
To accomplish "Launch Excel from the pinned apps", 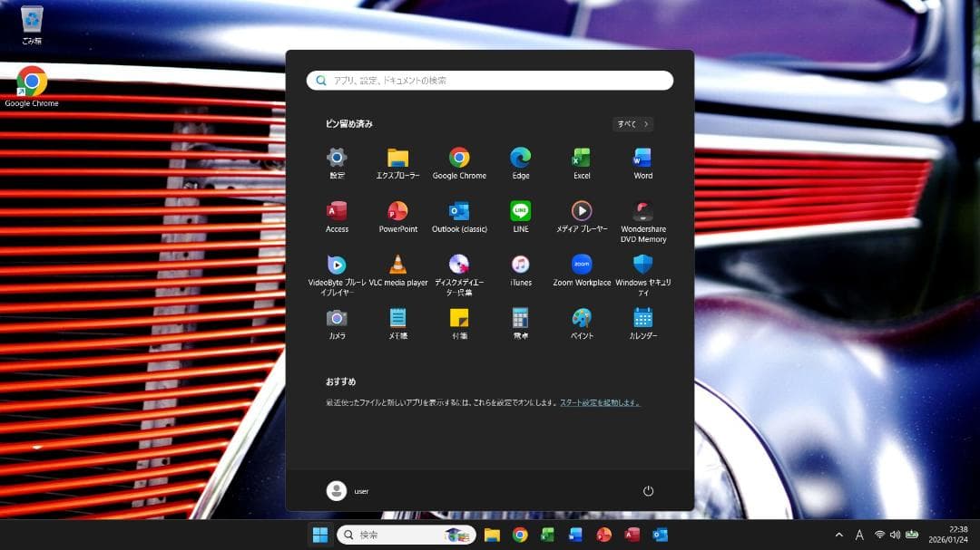I will point(581,159).
